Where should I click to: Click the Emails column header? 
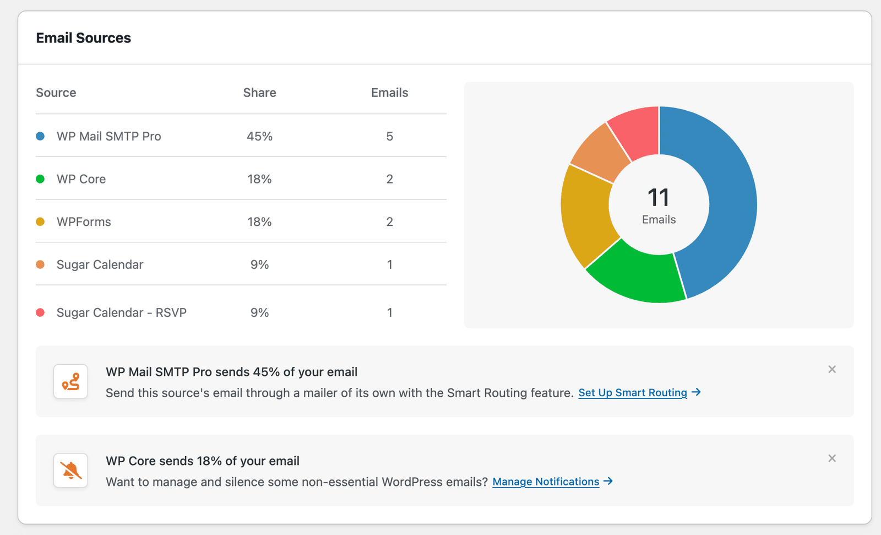tap(389, 93)
